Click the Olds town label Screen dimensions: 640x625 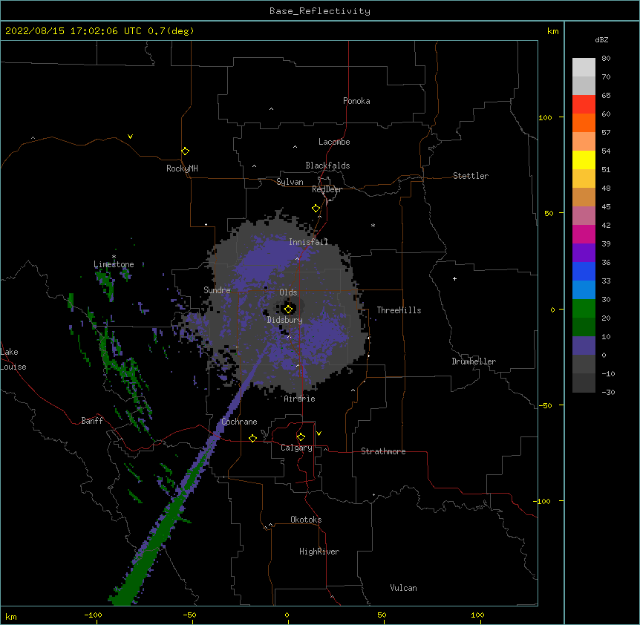(288, 292)
